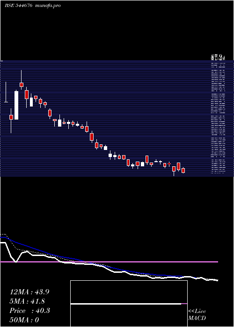
Task: Click the tallest white candlestick near chart start
Action: pyautogui.click(x=16, y=105)
